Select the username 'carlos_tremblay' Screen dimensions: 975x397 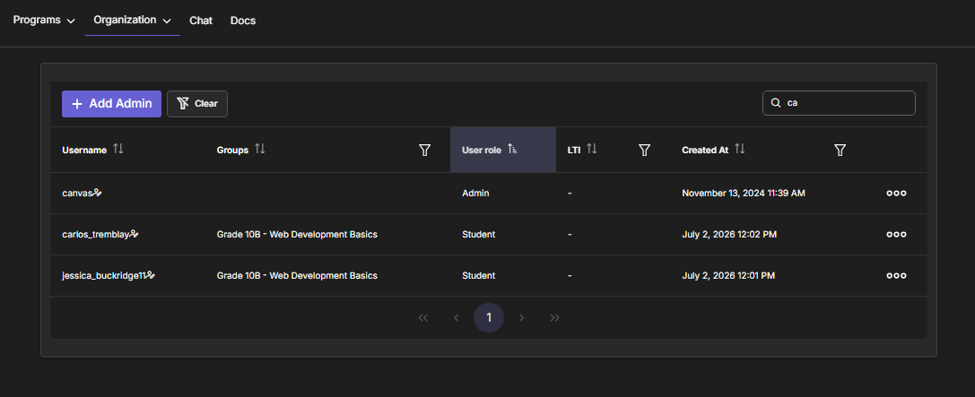click(x=95, y=234)
